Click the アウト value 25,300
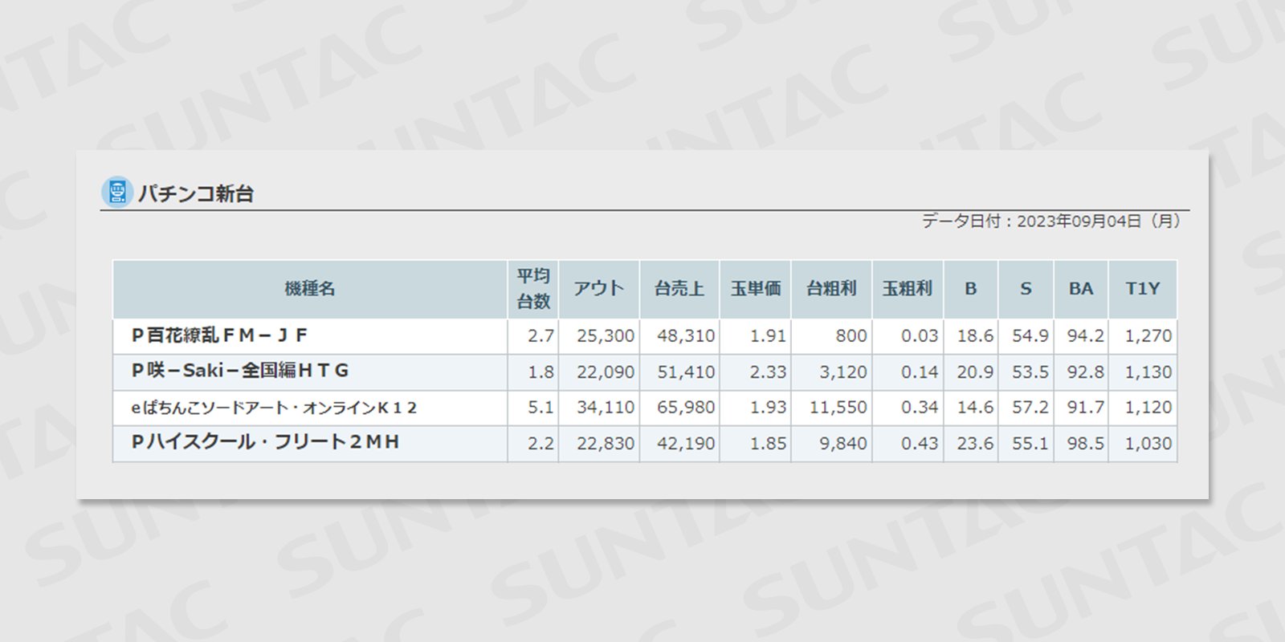 (606, 336)
